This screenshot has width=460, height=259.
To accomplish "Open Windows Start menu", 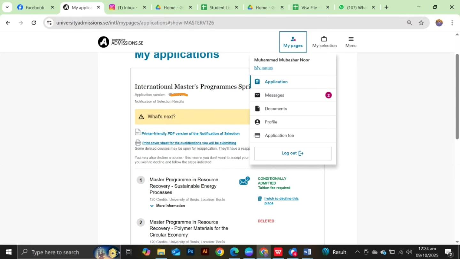I will 8,252.
